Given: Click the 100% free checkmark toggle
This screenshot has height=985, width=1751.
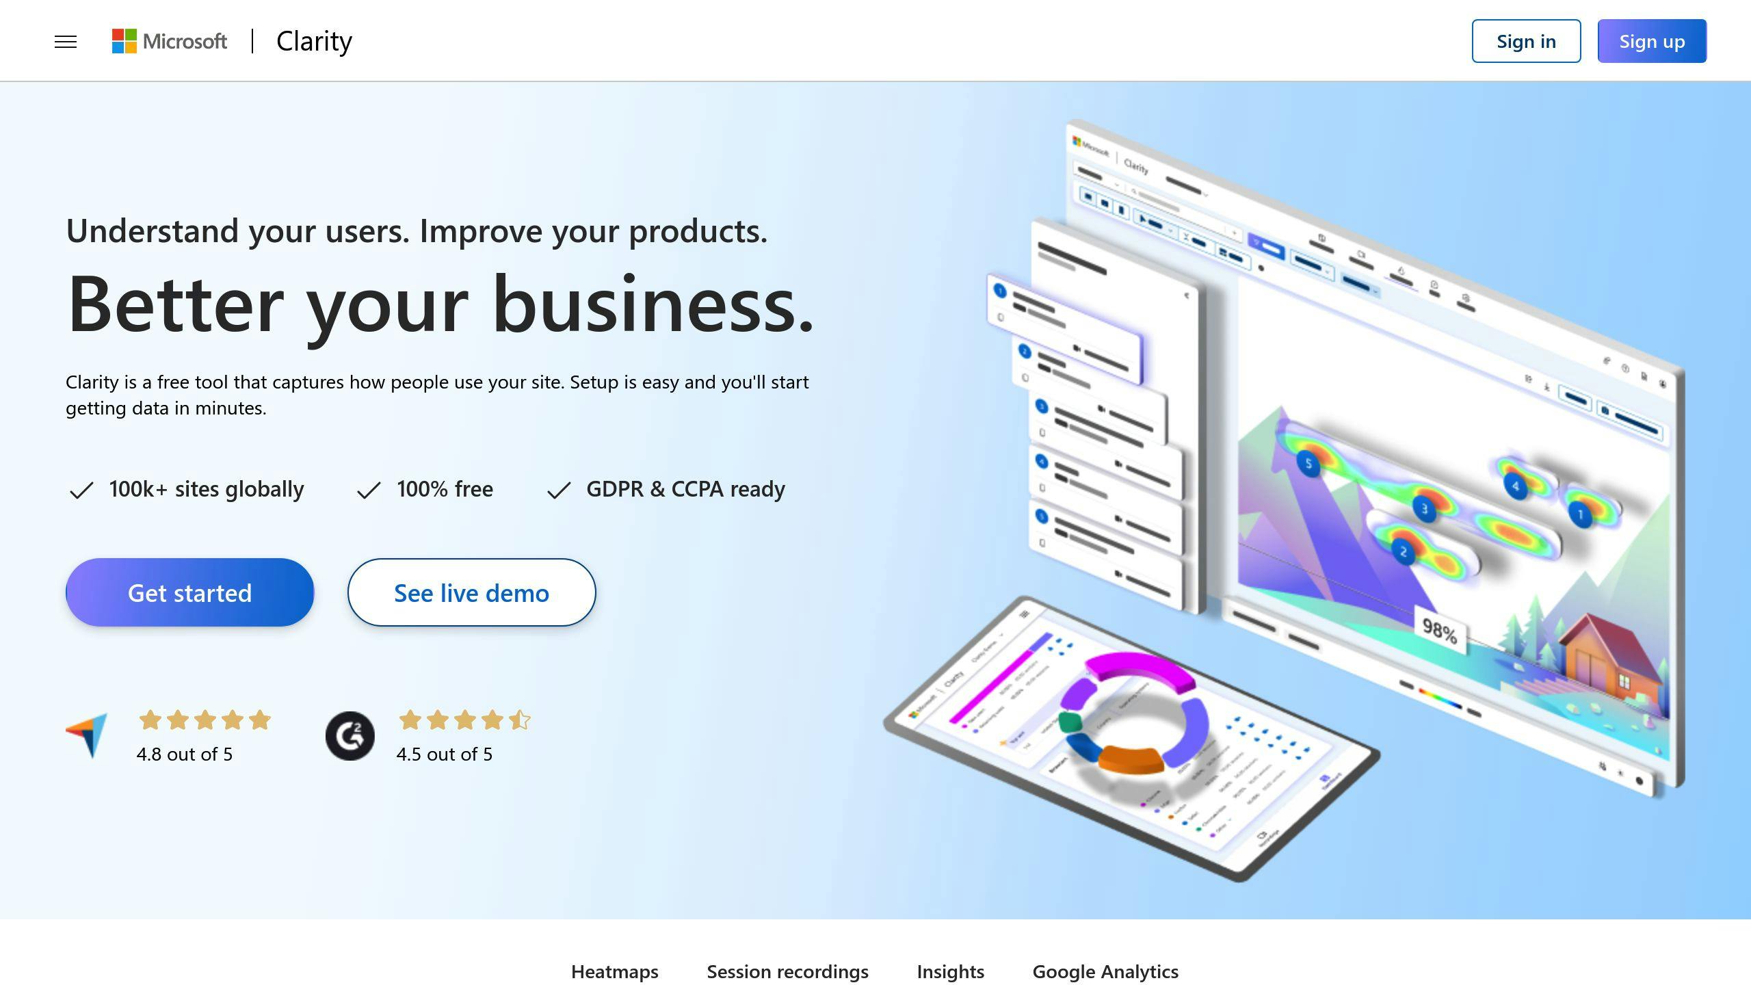Looking at the screenshot, I should (x=367, y=490).
